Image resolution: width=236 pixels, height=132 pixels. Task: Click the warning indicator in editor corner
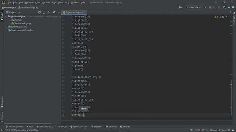pyautogui.click(x=216, y=17)
